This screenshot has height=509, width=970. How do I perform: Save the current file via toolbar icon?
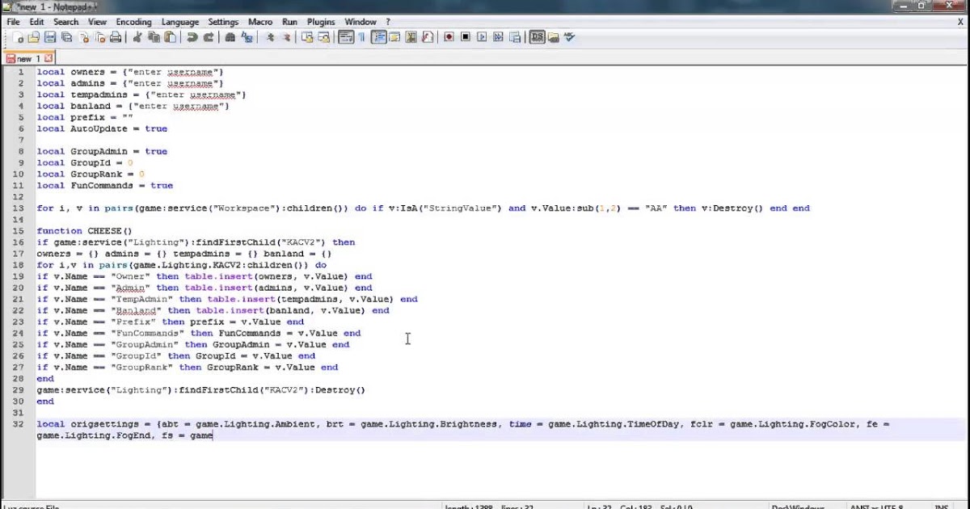(x=50, y=36)
